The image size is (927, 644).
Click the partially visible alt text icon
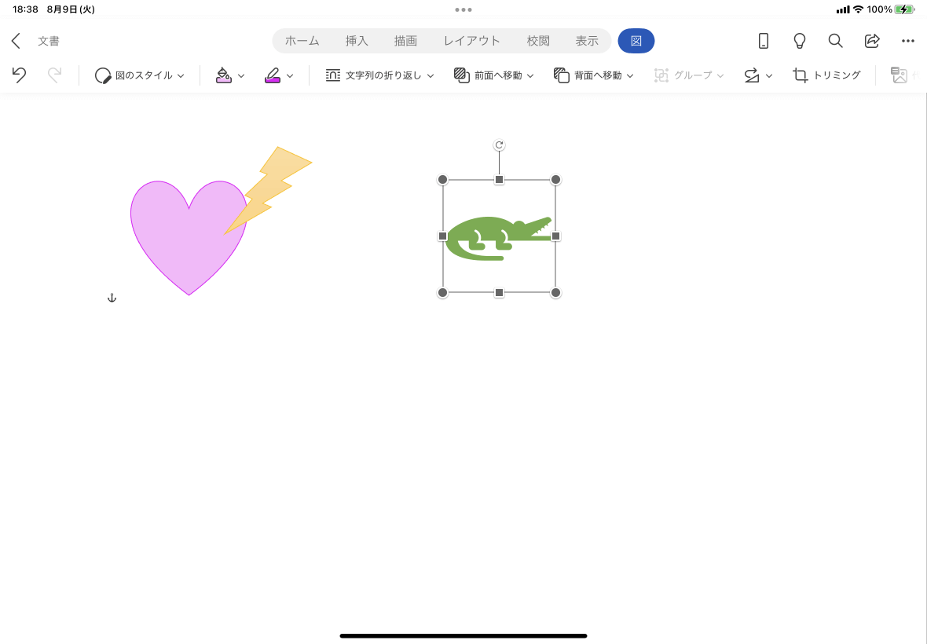coord(900,75)
